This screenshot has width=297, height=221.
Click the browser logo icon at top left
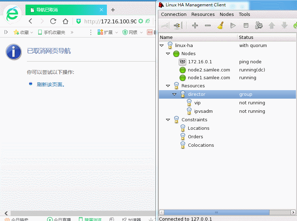12,14
